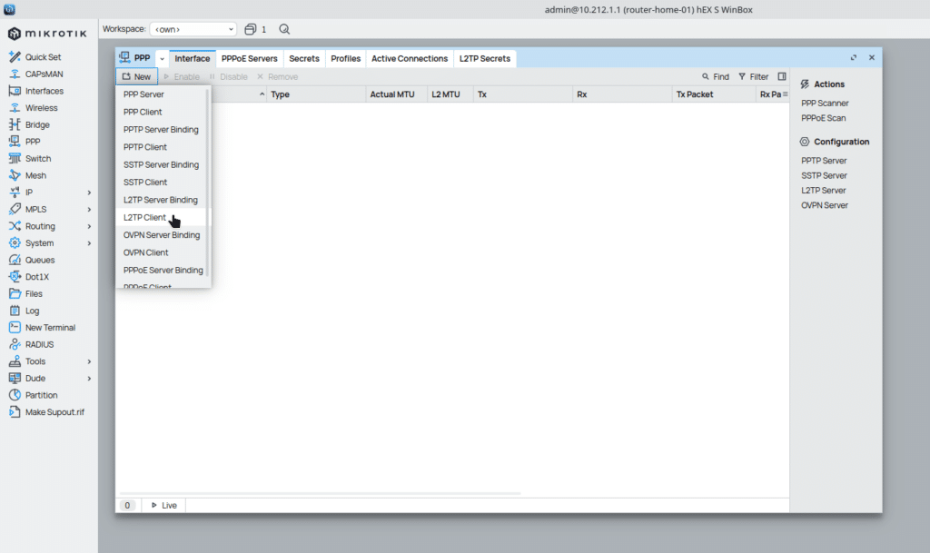The height and width of the screenshot is (553, 930).
Task: Choose PPTP Server Binding menu entry
Action: point(163,129)
